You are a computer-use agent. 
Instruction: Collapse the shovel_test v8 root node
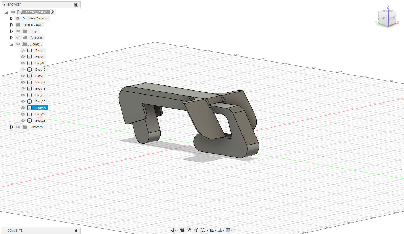7,12
